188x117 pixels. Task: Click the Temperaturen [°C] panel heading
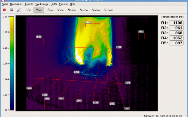(x=172, y=17)
